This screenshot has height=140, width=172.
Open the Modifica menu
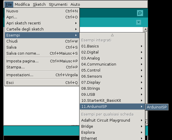(x=22, y=5)
